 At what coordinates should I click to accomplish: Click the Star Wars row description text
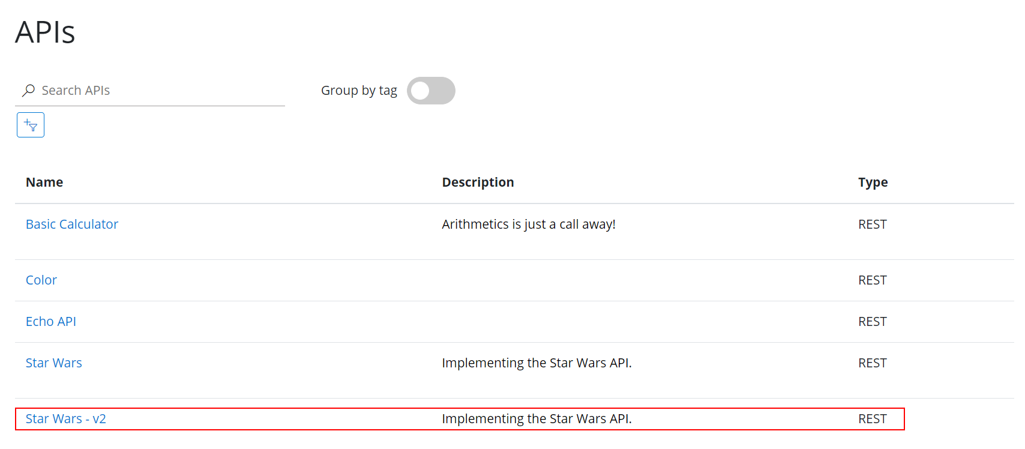tap(537, 363)
